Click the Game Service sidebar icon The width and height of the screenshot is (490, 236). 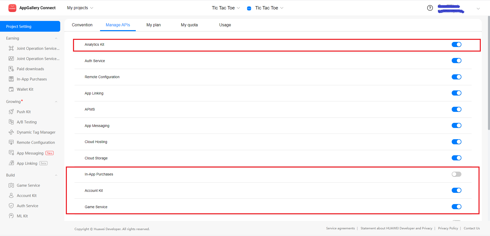(x=11, y=185)
